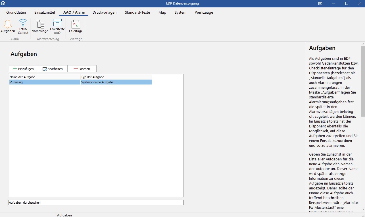The height and width of the screenshot is (217, 365).
Task: Open the System tab
Action: click(x=180, y=13)
